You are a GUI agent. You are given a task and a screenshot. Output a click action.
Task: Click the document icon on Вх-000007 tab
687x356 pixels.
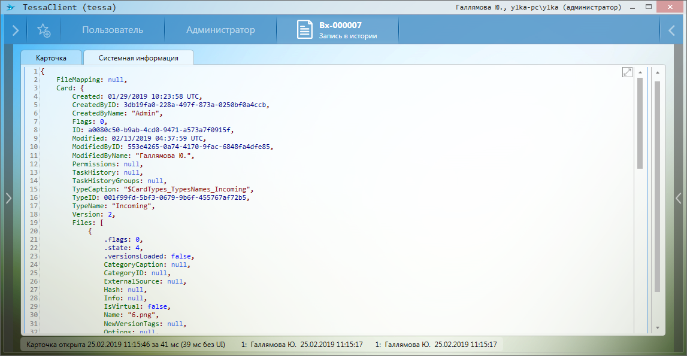(305, 30)
